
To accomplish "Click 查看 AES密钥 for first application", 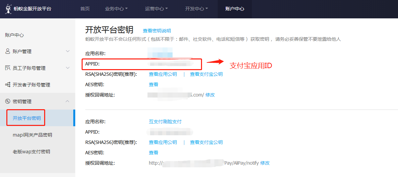I will (x=153, y=85).
